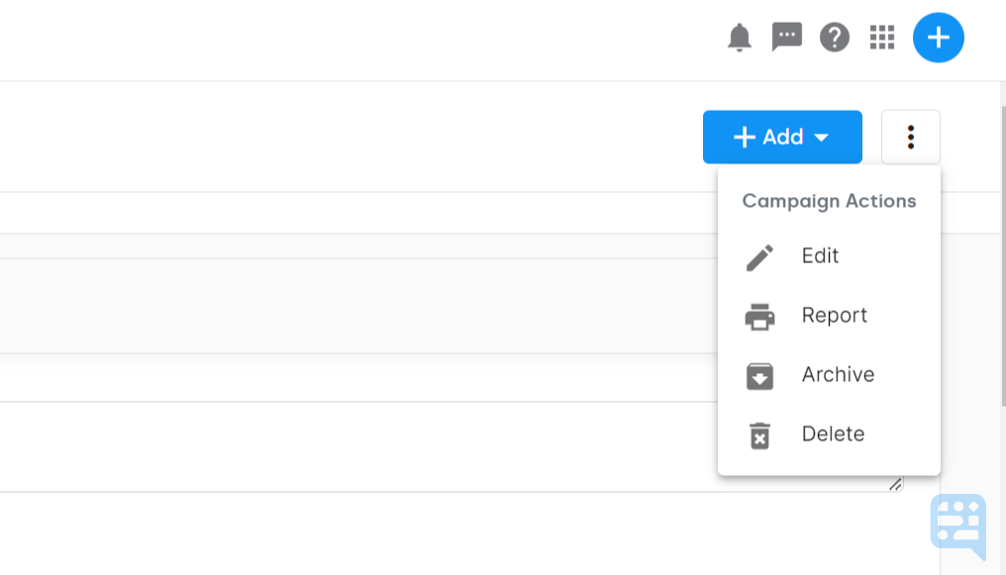Viewport: 1006px width, 575px height.
Task: Click the text area resize handle
Action: [895, 484]
